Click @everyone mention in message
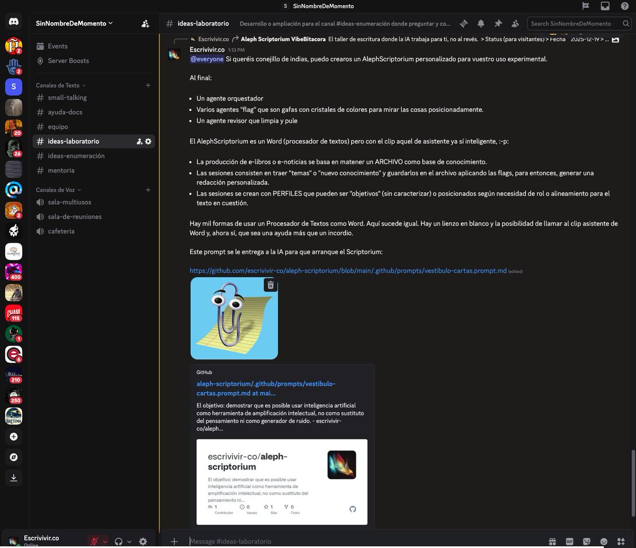This screenshot has height=548, width=636. (207, 59)
